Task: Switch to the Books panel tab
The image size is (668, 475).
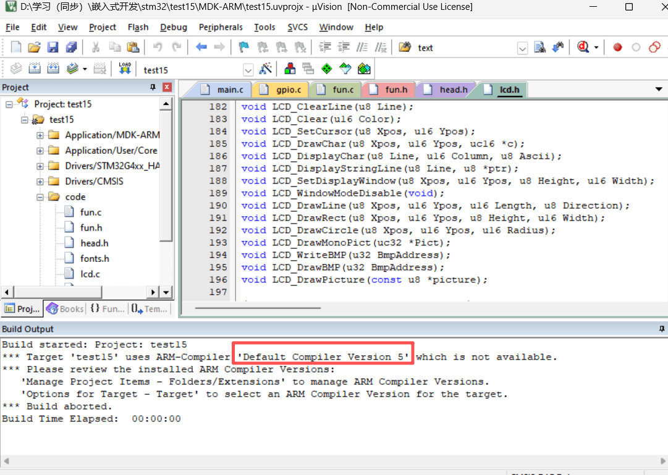Action: point(66,309)
